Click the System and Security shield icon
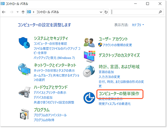 [x=24, y=43]
